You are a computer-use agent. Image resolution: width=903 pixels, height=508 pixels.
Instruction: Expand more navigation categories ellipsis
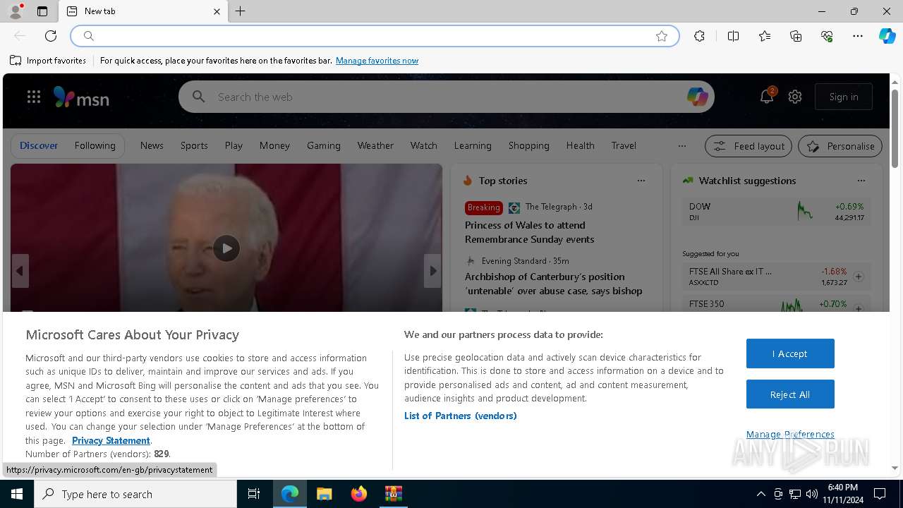(681, 146)
